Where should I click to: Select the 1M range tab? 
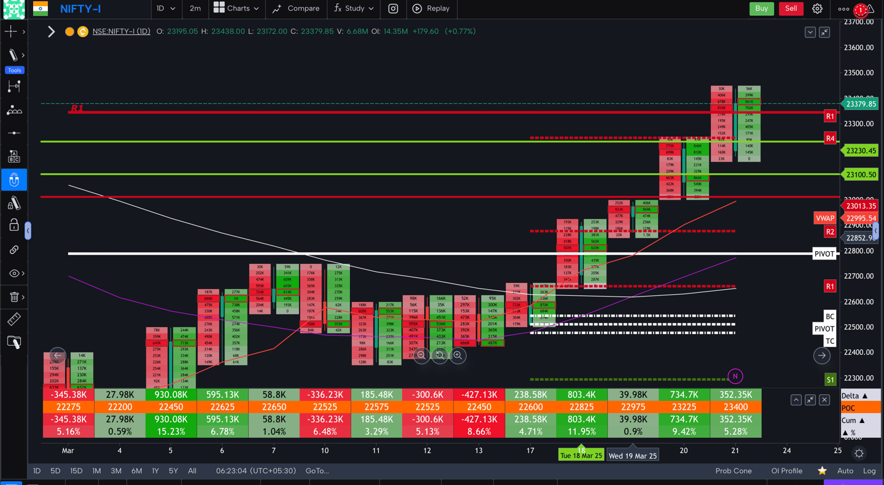[x=96, y=471]
